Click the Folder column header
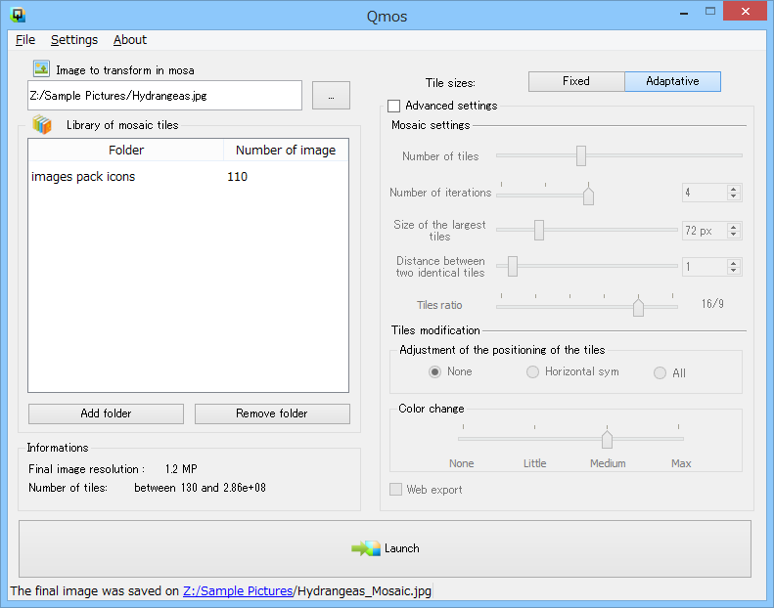The height and width of the screenshot is (608, 774). [x=126, y=150]
